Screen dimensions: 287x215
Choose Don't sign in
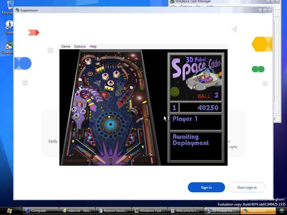247,187
